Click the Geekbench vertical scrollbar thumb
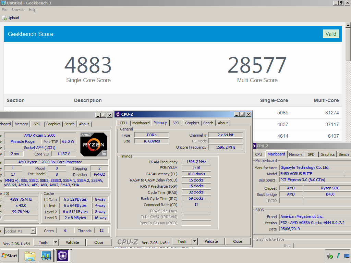Image resolution: width=351 pixels, height=263 pixels. point(348,44)
